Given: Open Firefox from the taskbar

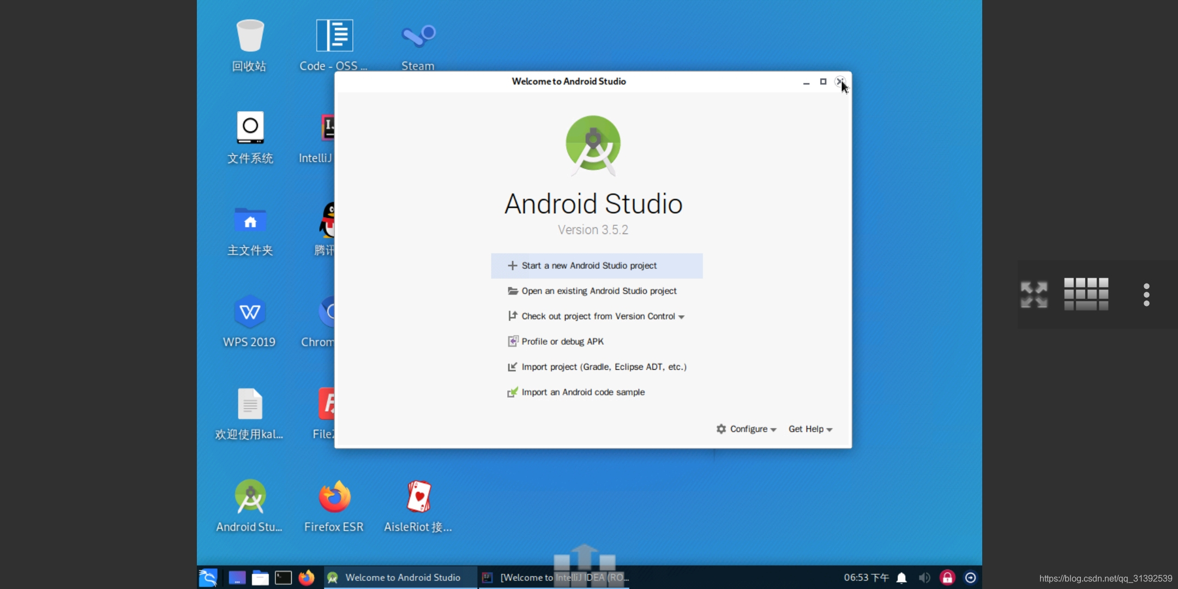Looking at the screenshot, I should (306, 578).
